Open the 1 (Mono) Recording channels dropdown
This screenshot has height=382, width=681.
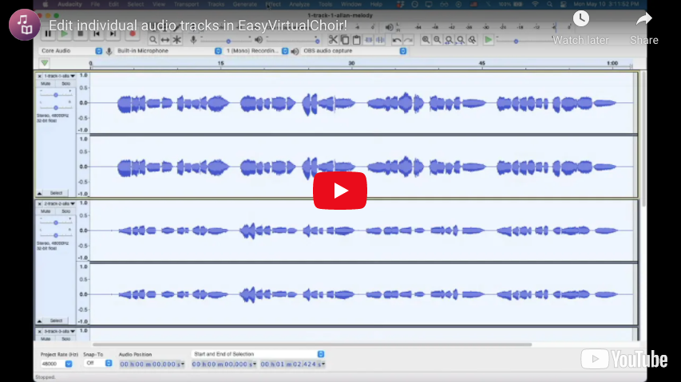coord(257,51)
